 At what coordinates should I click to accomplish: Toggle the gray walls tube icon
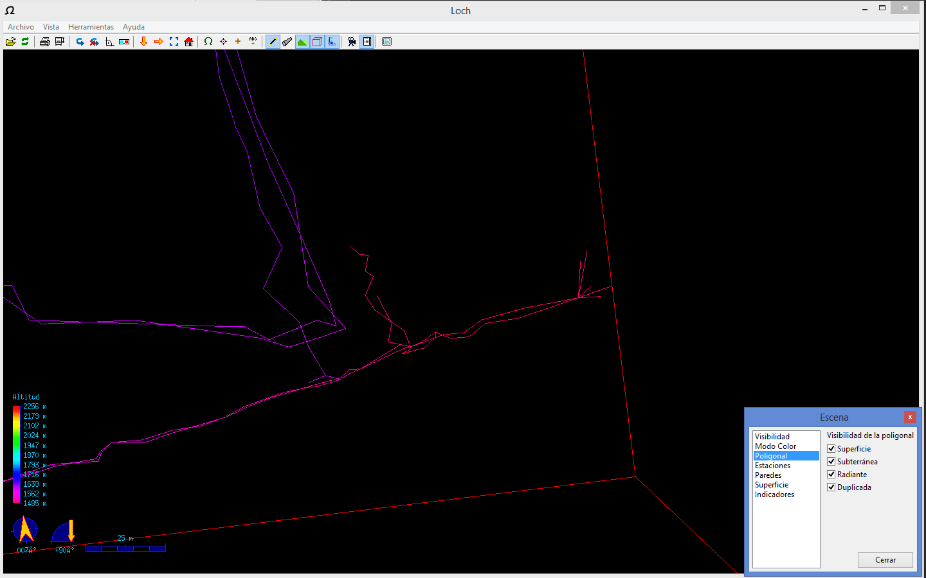pos(287,42)
